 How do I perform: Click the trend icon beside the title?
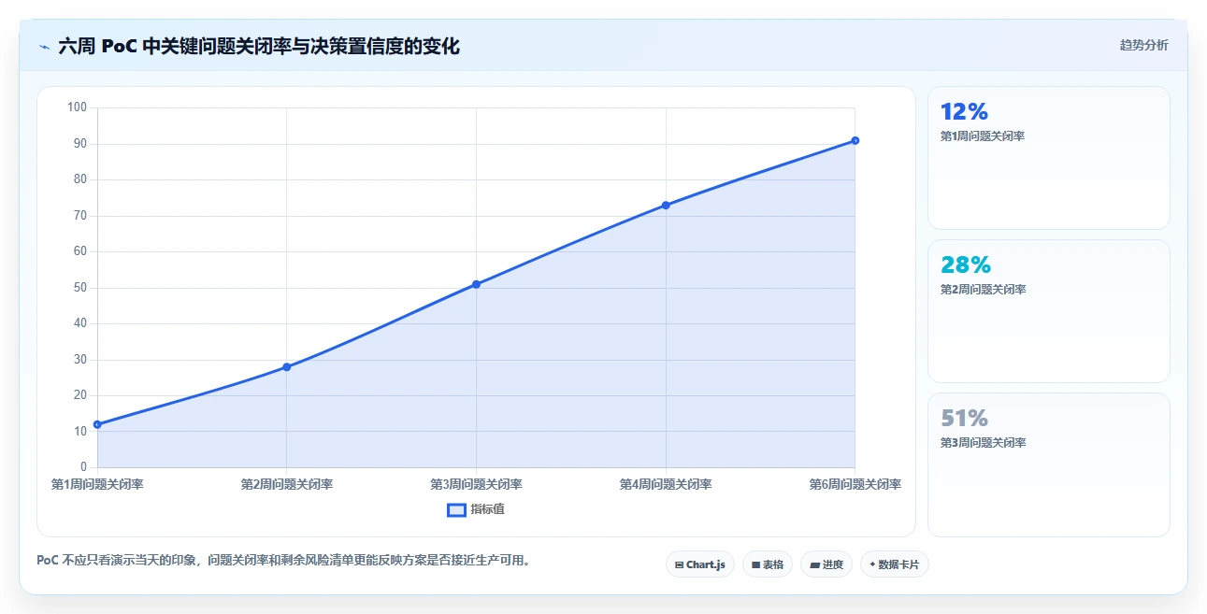(44, 47)
